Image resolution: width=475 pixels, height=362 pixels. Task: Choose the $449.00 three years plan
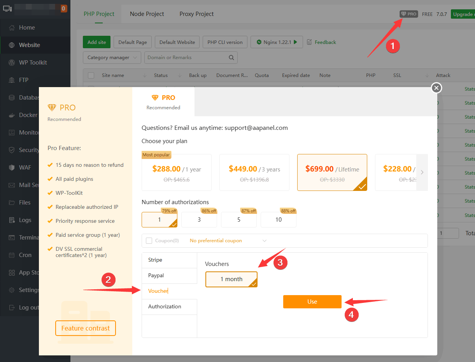click(254, 173)
